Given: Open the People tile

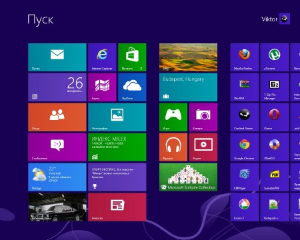Looking at the screenshot, I should coord(57,117).
